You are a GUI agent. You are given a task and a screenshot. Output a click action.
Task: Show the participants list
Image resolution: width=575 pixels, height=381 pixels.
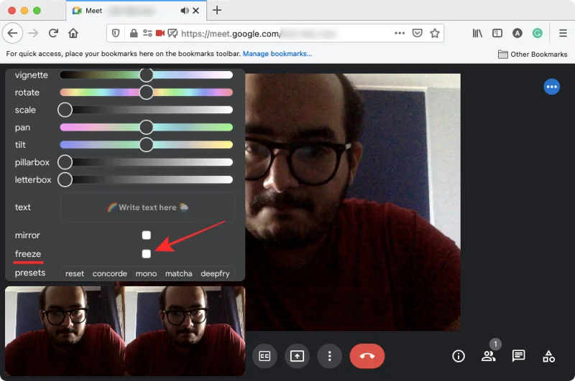489,356
